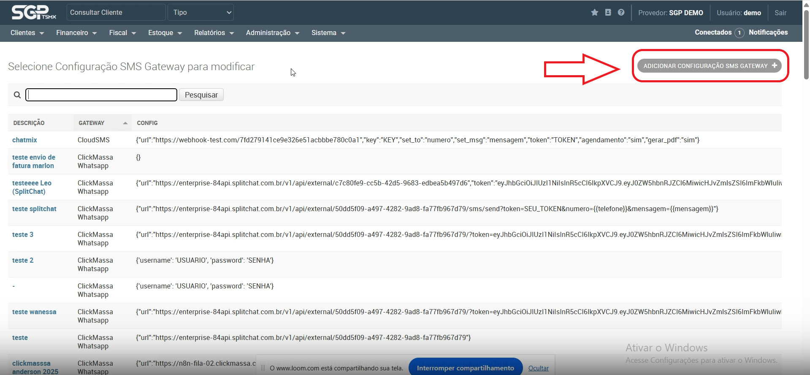Viewport: 810px width, 375px height.
Task: Open the teste splitchat entry
Action: [x=34, y=209]
